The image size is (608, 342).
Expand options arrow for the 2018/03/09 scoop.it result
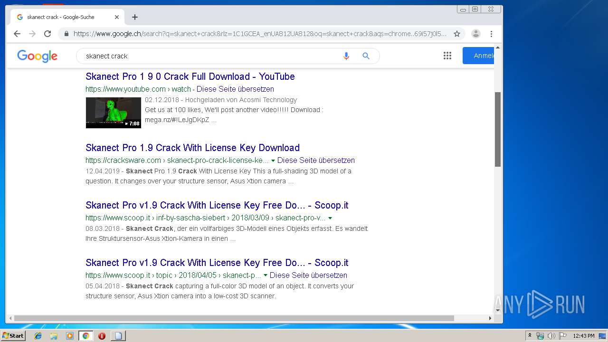tap(330, 218)
